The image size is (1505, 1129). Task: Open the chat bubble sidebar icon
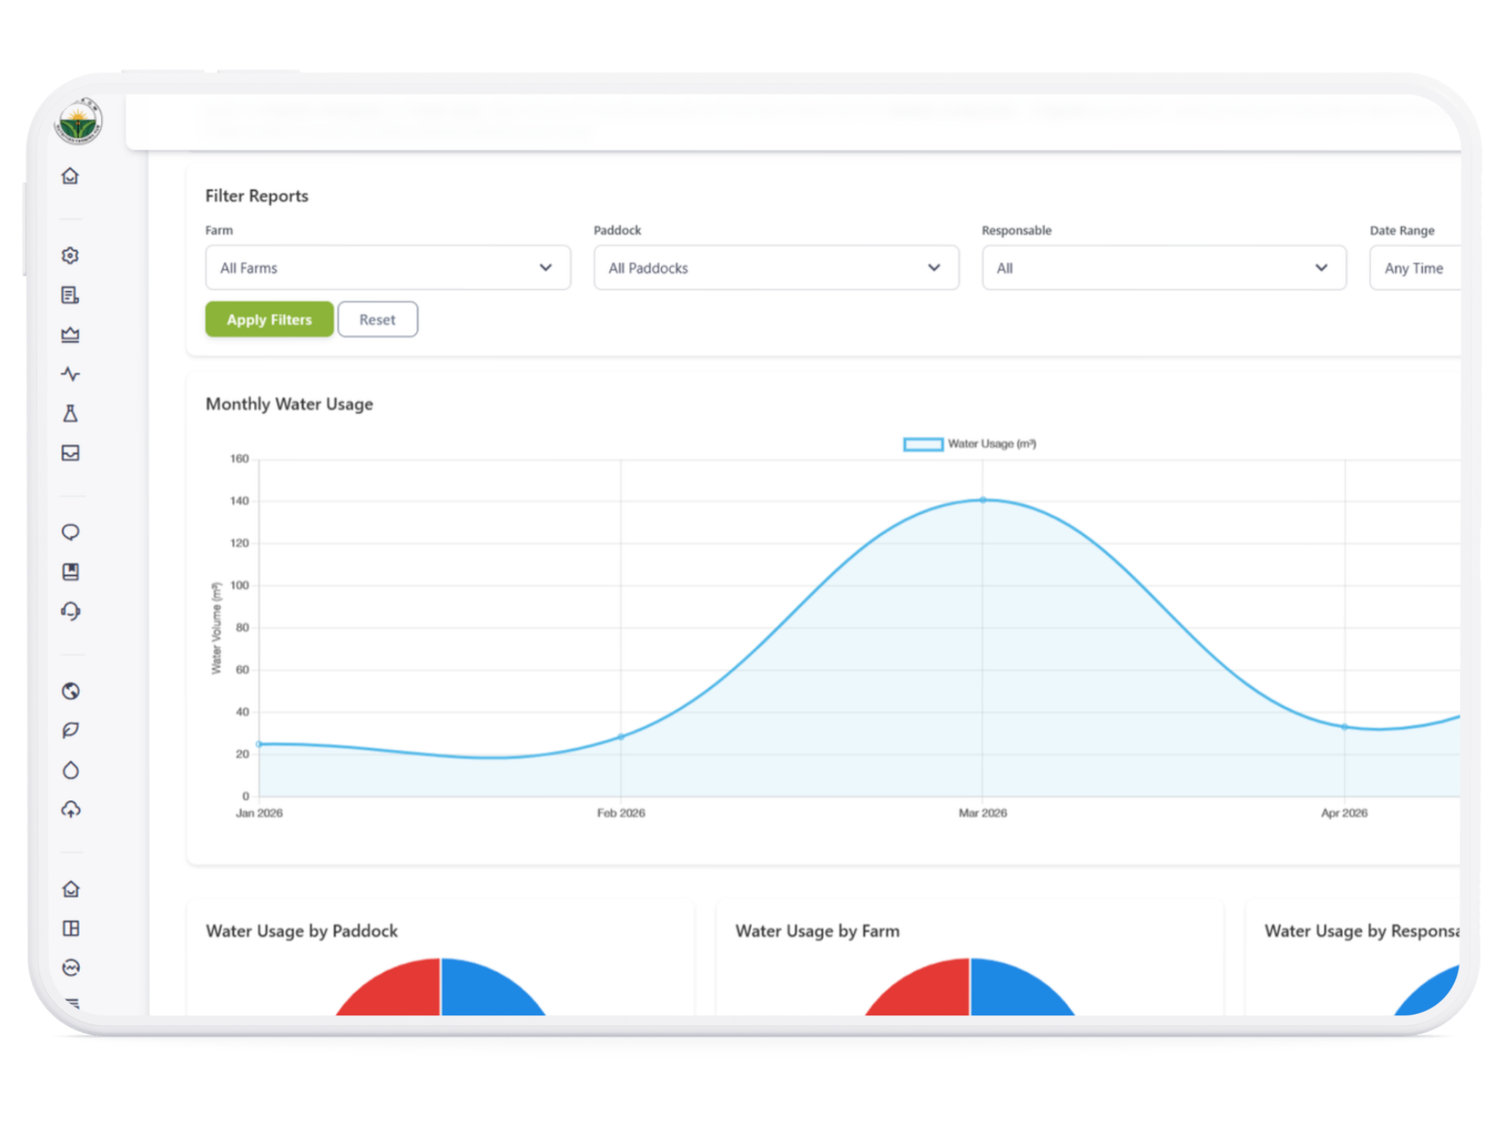pyautogui.click(x=70, y=532)
